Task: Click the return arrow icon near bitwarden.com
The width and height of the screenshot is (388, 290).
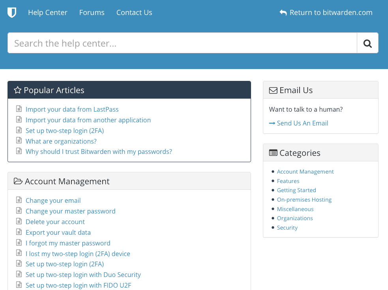Action: coord(283,12)
